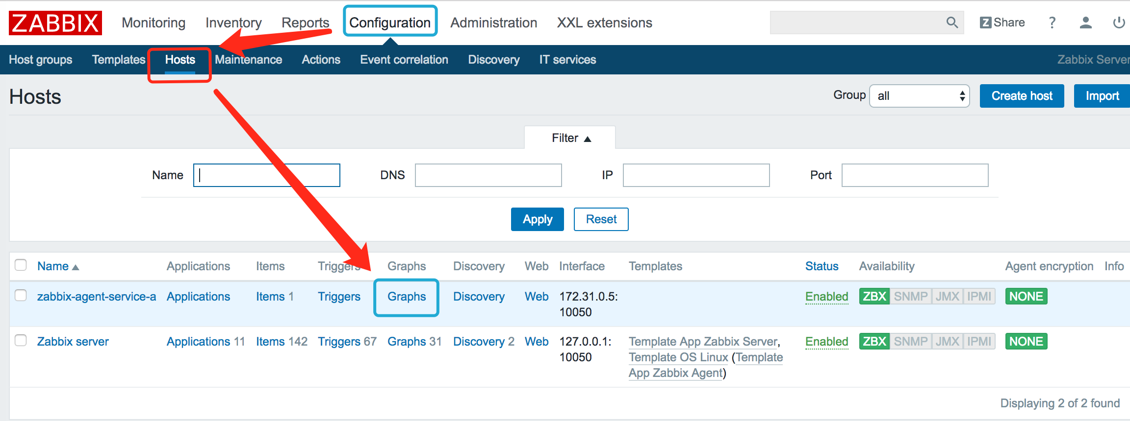Check the Zabbix server row checkbox
Image resolution: width=1130 pixels, height=421 pixels.
(21, 341)
